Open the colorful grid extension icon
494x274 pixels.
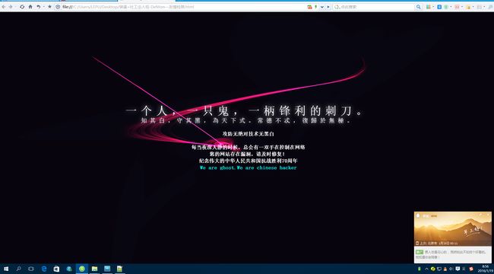(428, 7)
